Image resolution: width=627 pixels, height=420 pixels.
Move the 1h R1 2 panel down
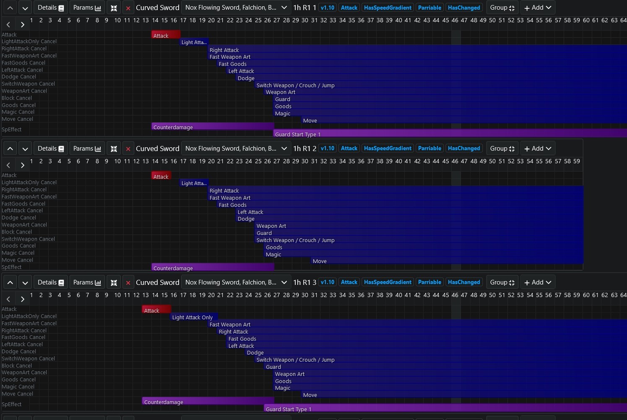click(x=25, y=149)
